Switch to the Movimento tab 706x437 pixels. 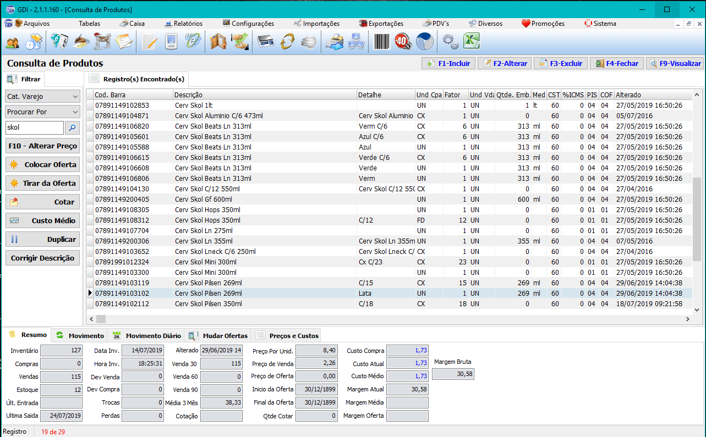(80, 335)
